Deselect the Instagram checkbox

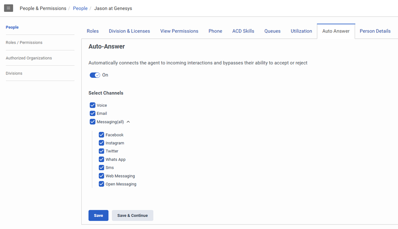click(x=102, y=143)
